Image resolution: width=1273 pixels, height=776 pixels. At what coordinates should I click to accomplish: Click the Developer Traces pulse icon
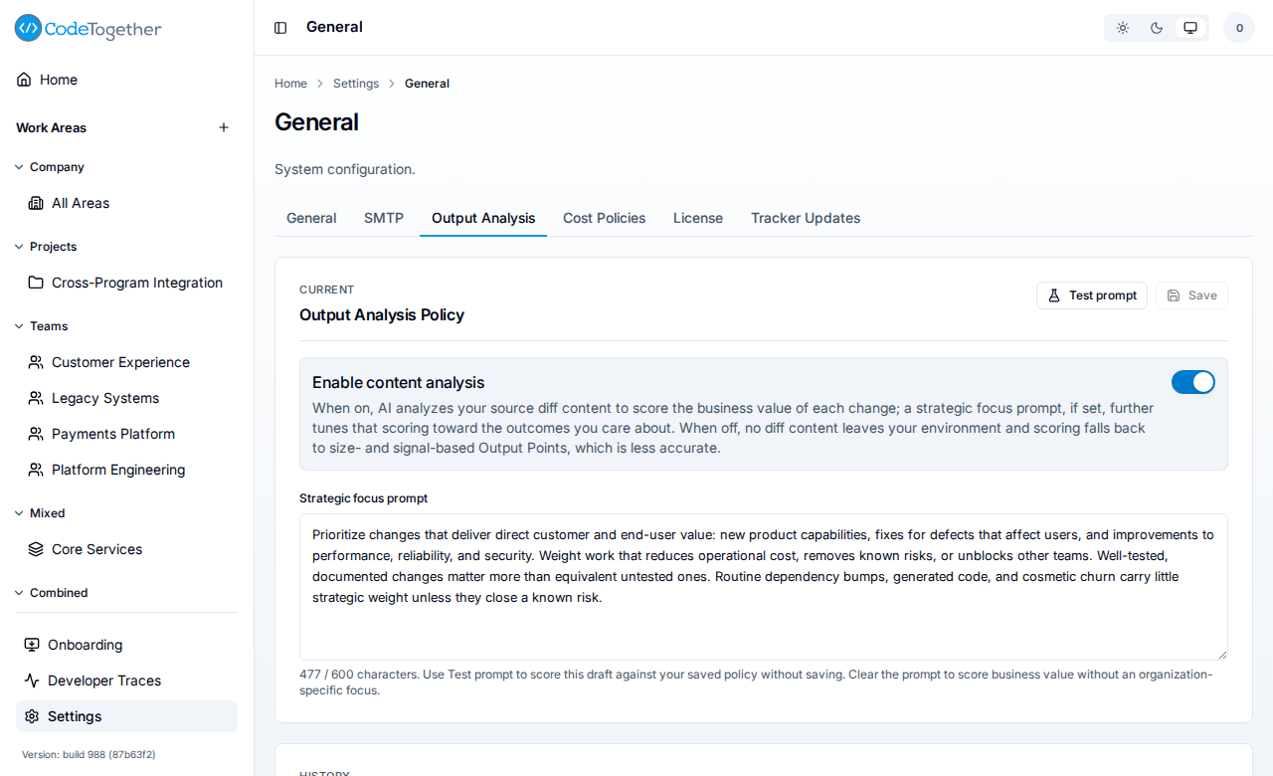pyautogui.click(x=32, y=680)
